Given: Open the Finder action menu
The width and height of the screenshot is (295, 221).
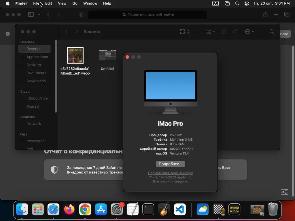Looking at the screenshot, I should coord(249,32).
